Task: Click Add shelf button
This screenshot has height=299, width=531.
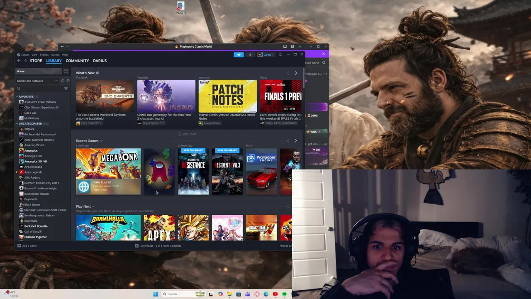Action: (187, 134)
